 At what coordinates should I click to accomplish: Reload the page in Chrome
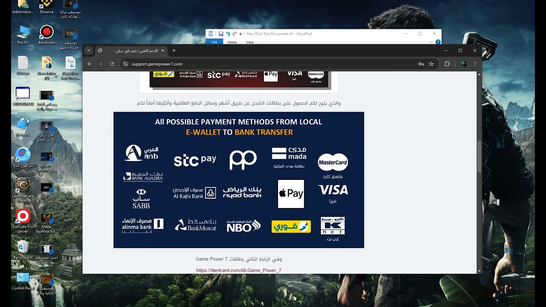coord(112,64)
